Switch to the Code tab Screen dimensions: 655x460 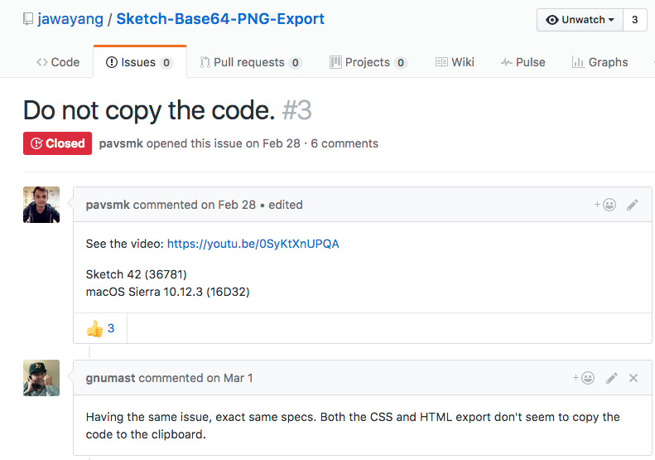point(58,62)
